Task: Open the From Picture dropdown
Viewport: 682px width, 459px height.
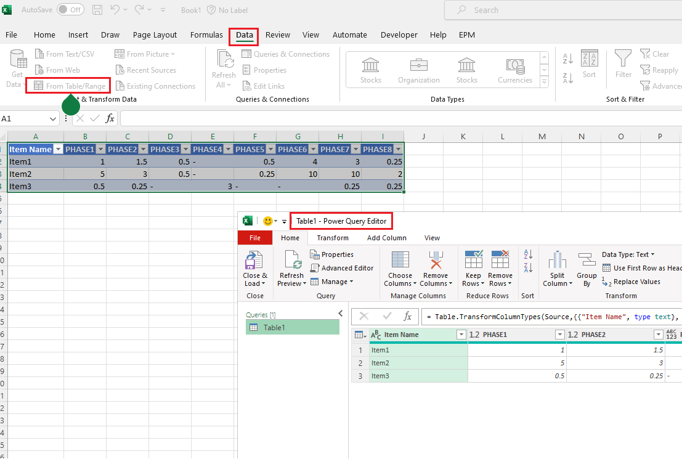Action: pos(144,54)
